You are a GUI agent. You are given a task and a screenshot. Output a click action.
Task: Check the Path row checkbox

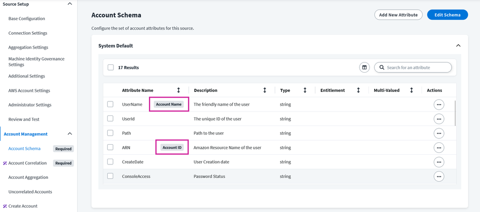coord(110,133)
